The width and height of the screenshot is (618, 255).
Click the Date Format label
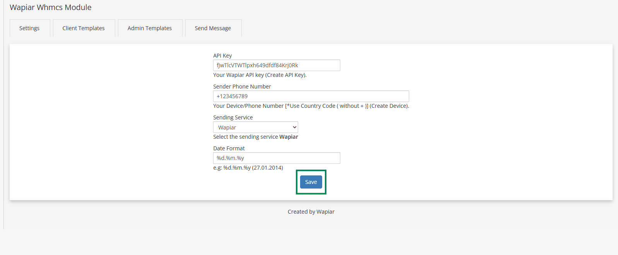[229, 148]
